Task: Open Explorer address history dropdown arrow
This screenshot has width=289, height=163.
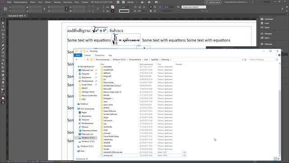Action: (x=242, y=60)
